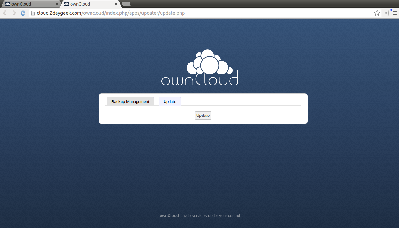Click the address bar URL field

(205, 13)
